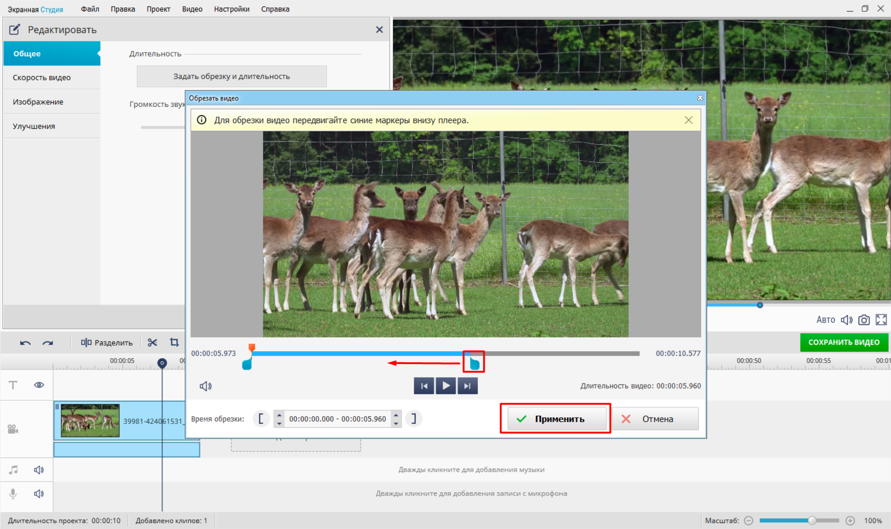Image resolution: width=891 pixels, height=529 pixels.
Task: Toggle text track visibility eye icon
Action: (x=39, y=385)
